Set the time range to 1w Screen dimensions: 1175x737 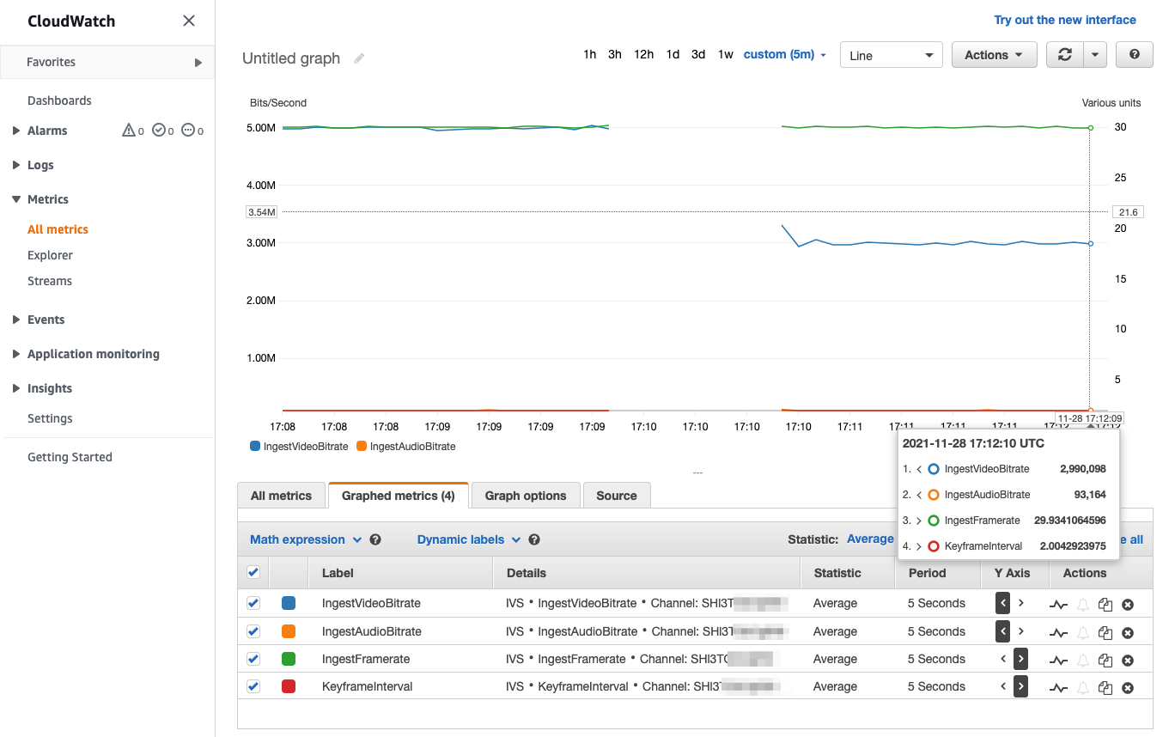tap(726, 54)
